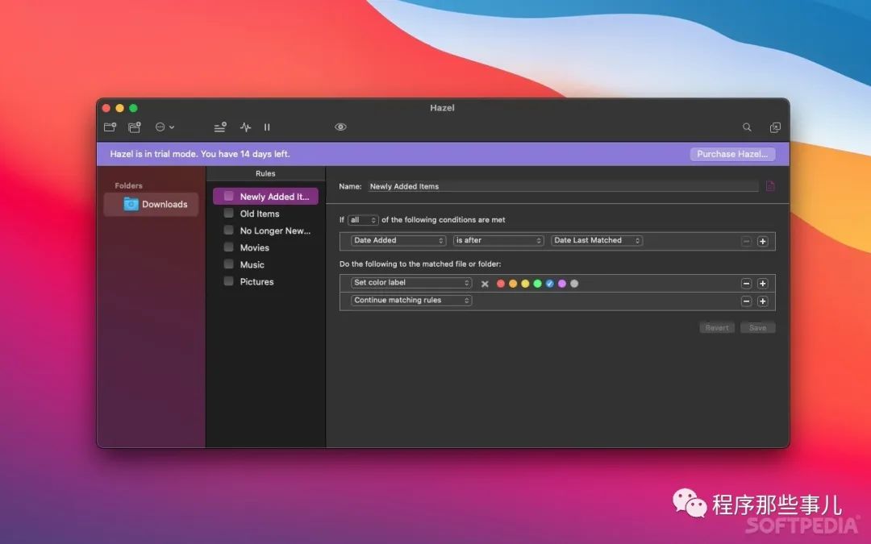Select Downloads in the Folders list
871x544 pixels.
pyautogui.click(x=151, y=204)
